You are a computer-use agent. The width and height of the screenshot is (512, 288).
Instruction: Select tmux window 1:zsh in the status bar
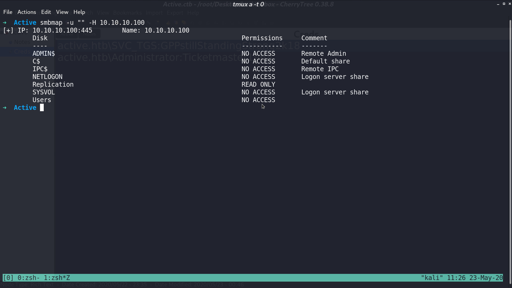point(57,278)
